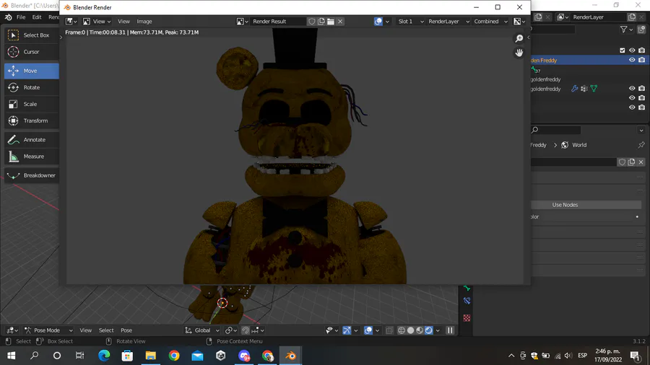The height and width of the screenshot is (365, 650).
Task: Create new image copy next to Render Result
Action: coord(321,22)
